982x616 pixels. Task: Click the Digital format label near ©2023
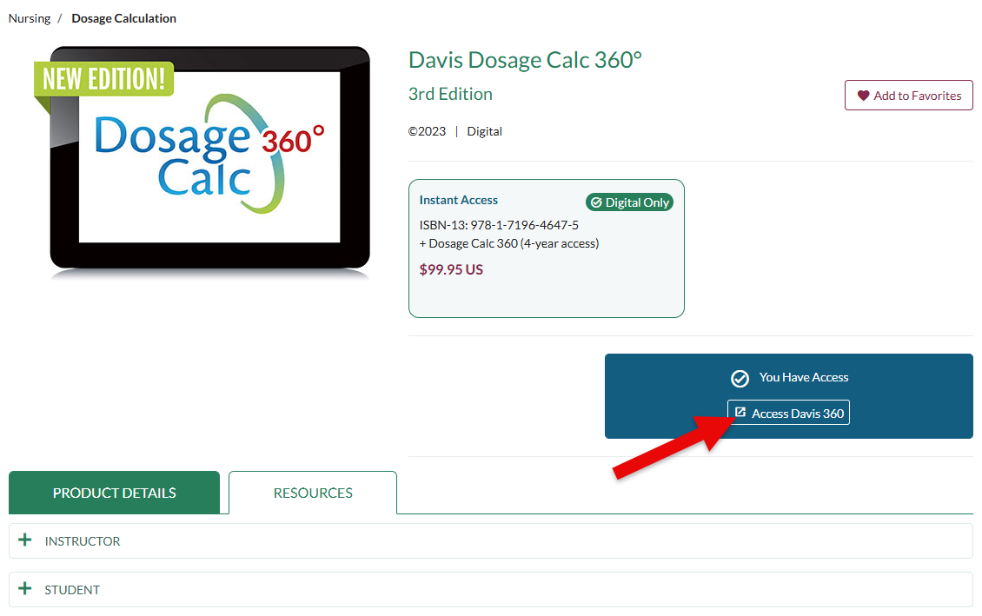pos(484,131)
